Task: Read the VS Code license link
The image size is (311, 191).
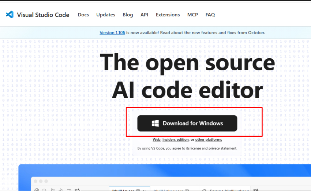Action: coord(196,148)
